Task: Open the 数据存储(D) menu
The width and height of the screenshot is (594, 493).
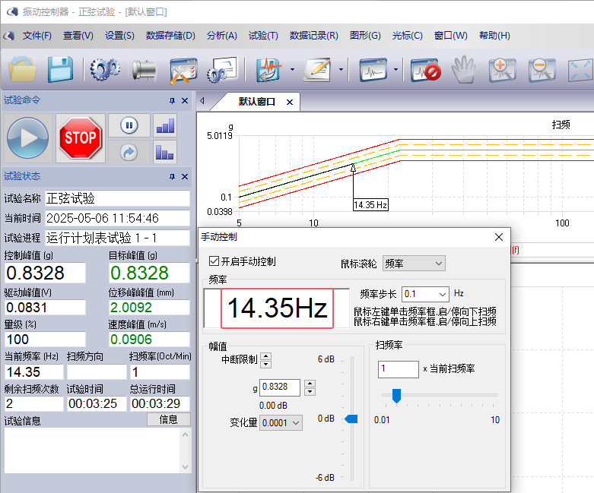Action: pyautogui.click(x=170, y=36)
